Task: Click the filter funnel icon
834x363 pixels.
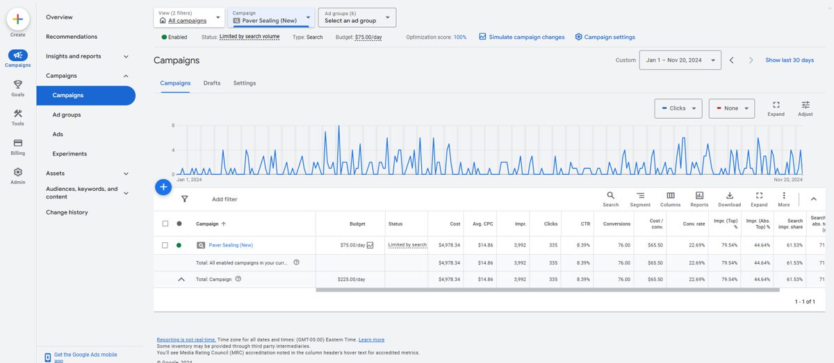Action: coord(184,199)
